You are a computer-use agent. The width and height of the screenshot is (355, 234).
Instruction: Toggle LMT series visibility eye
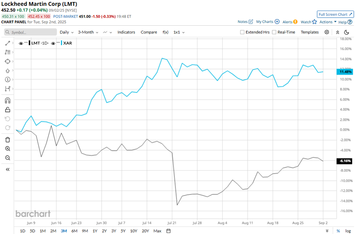(21, 43)
